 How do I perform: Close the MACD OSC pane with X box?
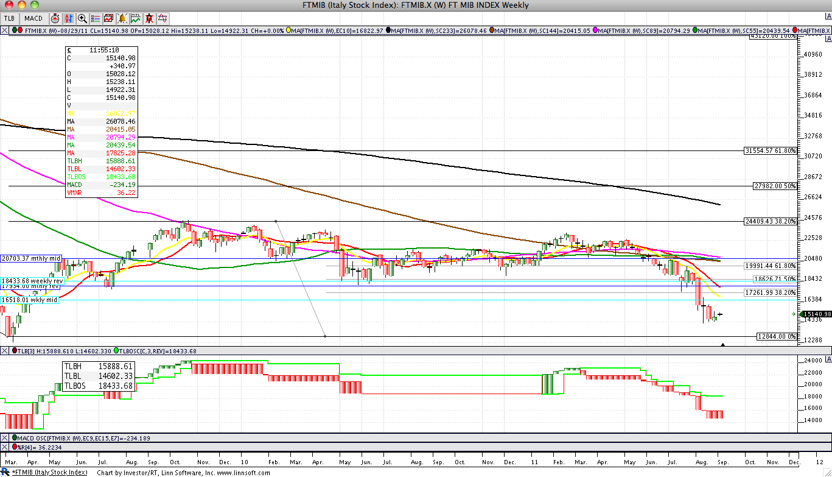5,438
